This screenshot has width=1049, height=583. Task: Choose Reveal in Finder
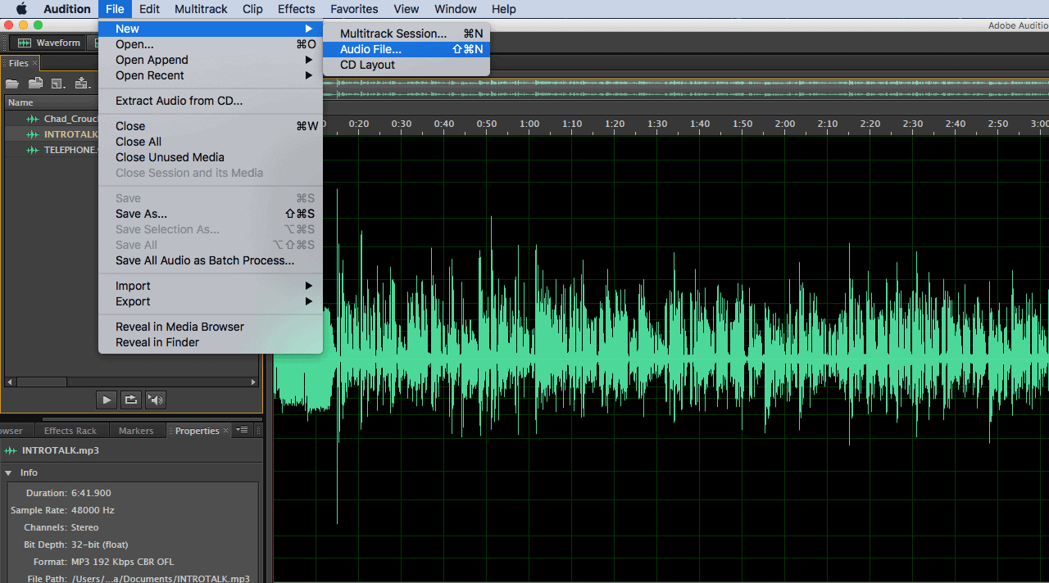click(211, 342)
